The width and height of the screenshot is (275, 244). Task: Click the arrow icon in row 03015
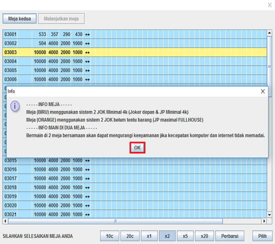87,160
